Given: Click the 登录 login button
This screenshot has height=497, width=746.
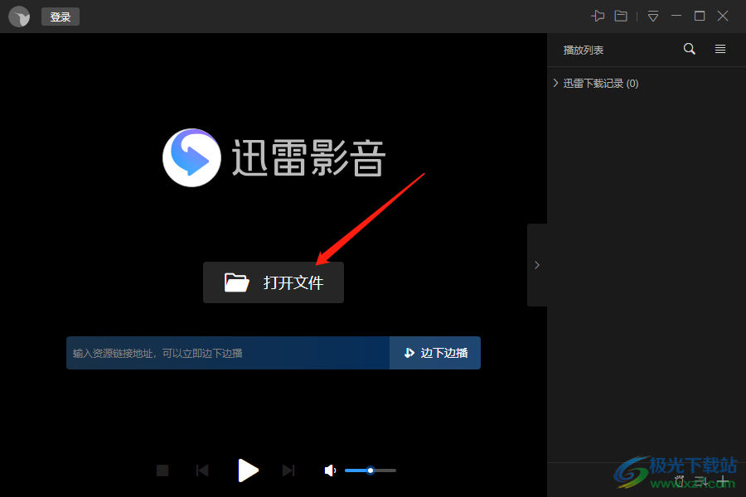Looking at the screenshot, I should [61, 17].
